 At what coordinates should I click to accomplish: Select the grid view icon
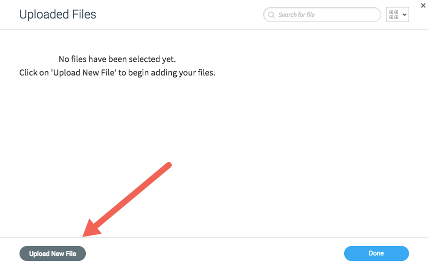coord(394,15)
